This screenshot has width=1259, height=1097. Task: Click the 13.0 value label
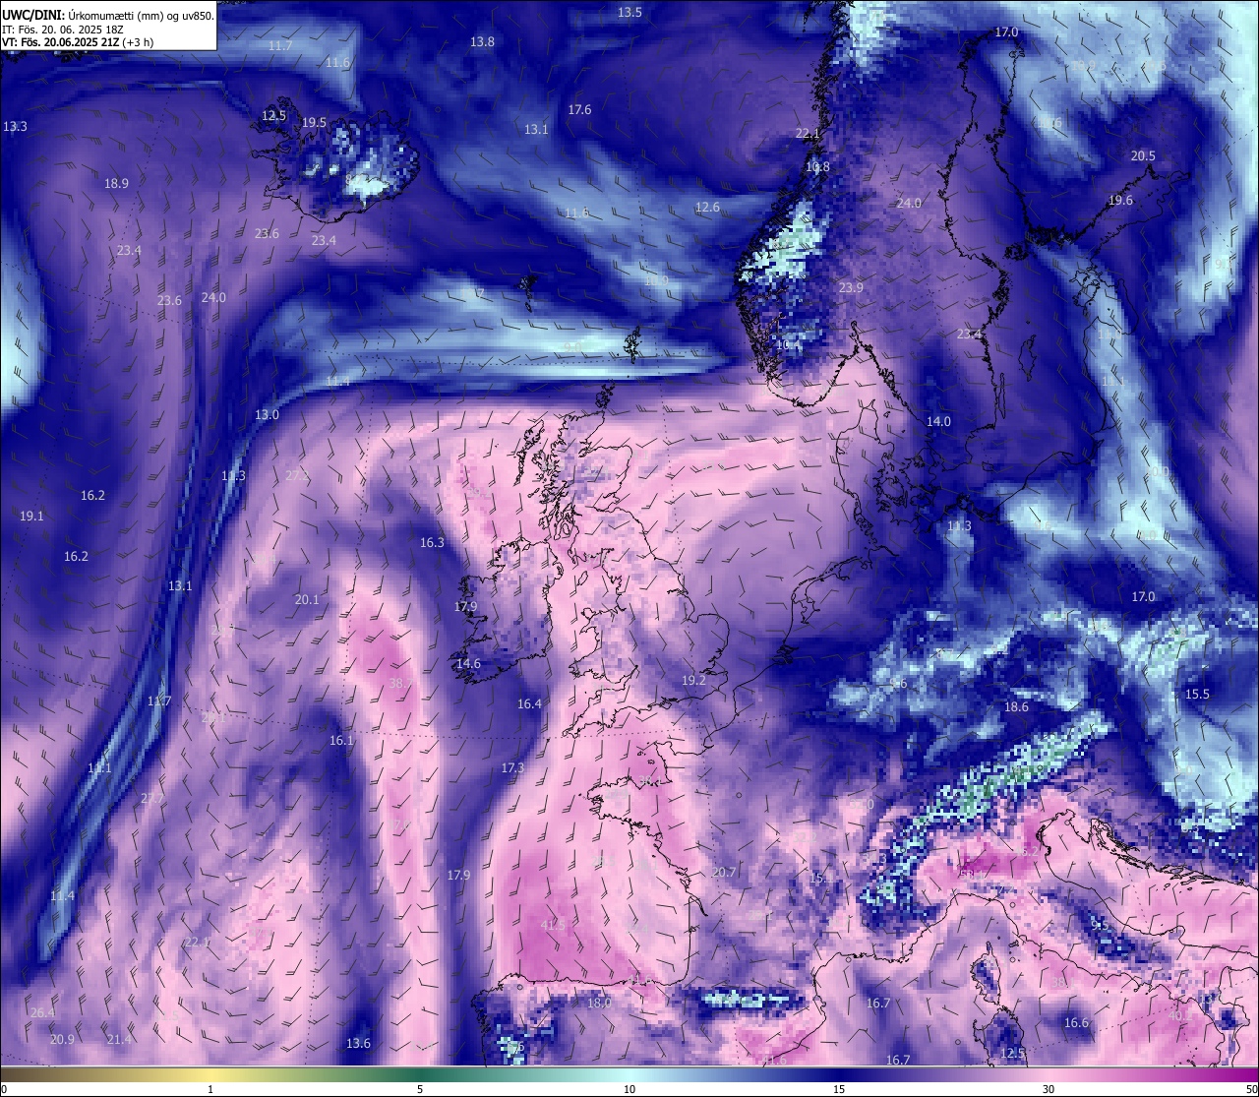(x=267, y=415)
